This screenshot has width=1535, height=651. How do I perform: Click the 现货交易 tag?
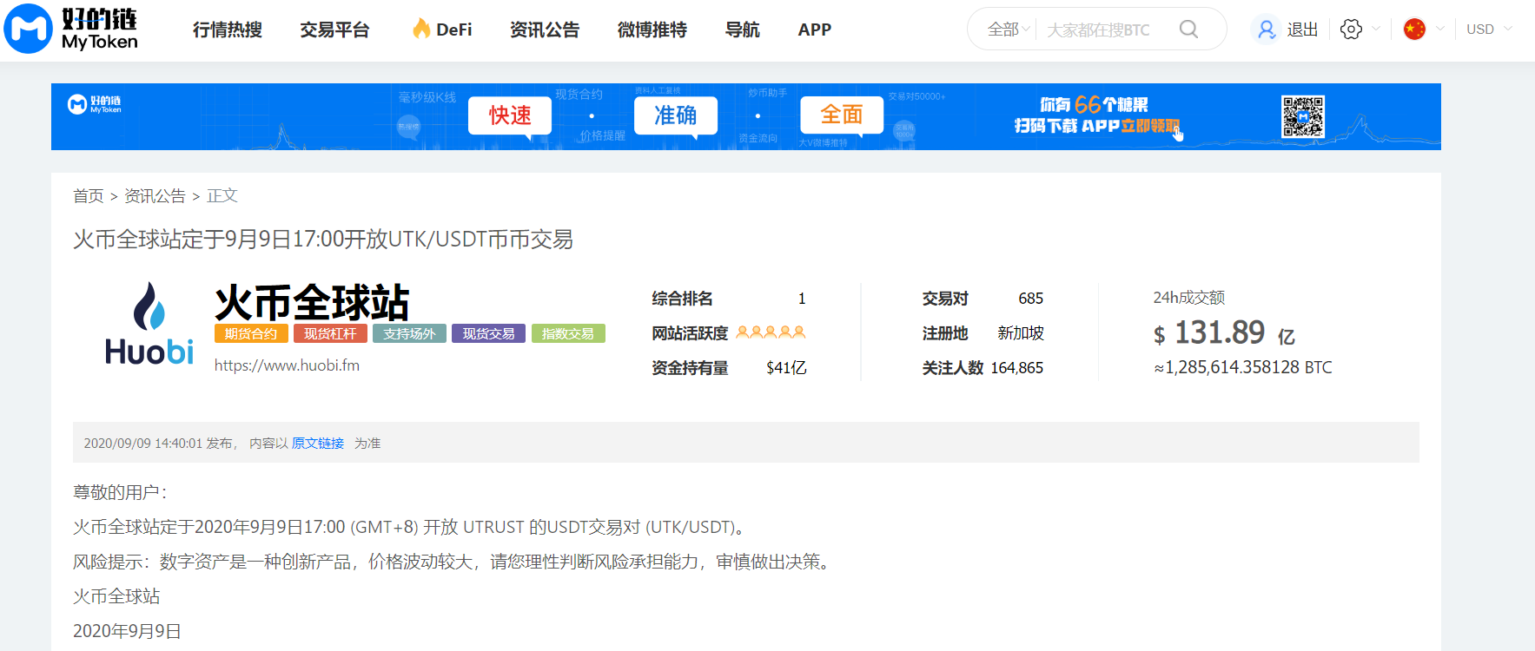pyautogui.click(x=488, y=333)
